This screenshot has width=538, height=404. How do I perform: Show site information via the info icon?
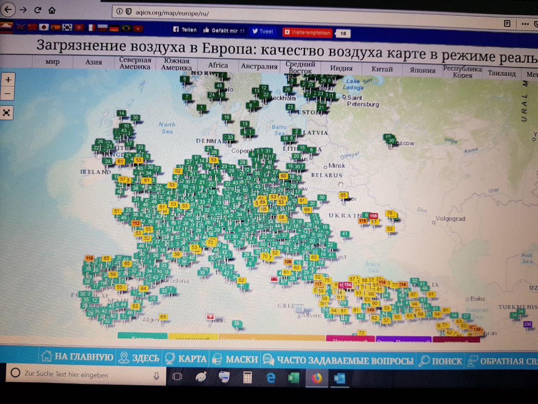[x=119, y=12]
